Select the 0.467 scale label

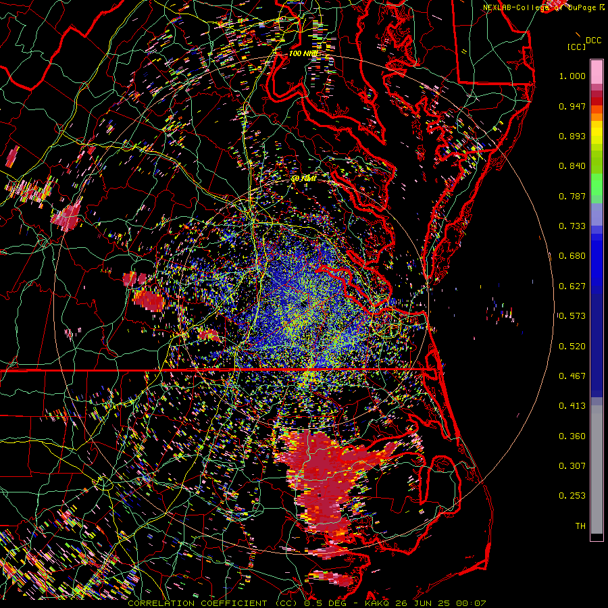[x=572, y=376]
